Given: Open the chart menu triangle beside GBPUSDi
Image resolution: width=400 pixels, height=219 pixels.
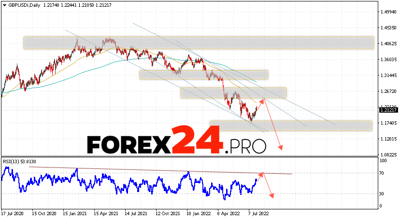Looking at the screenshot, I should click(5, 5).
